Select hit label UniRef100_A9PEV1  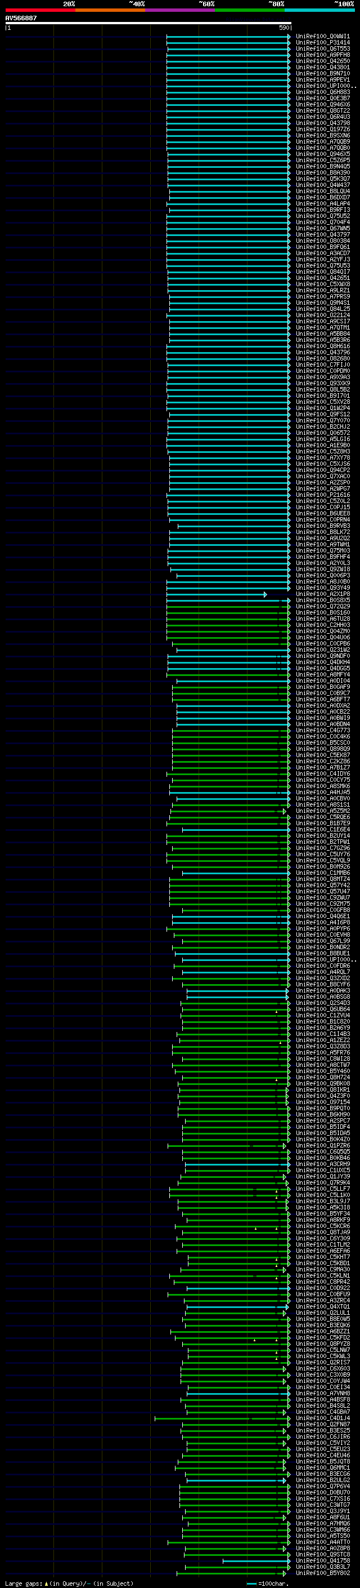322,79
